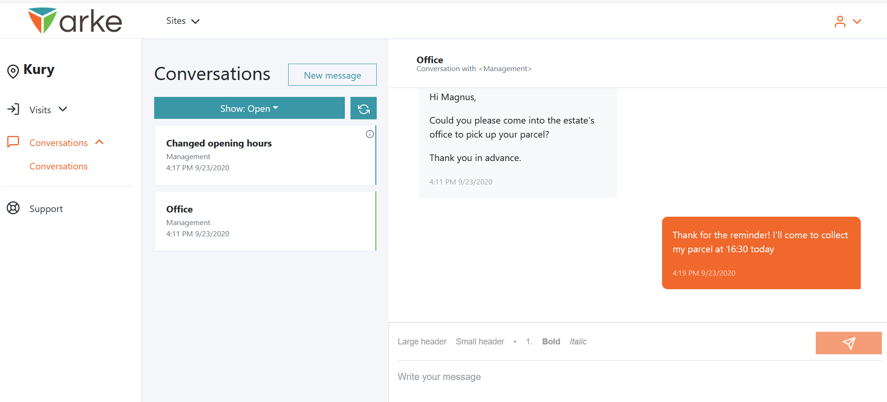Click the info icon on Changed opening hours
The width and height of the screenshot is (887, 402).
pos(370,134)
